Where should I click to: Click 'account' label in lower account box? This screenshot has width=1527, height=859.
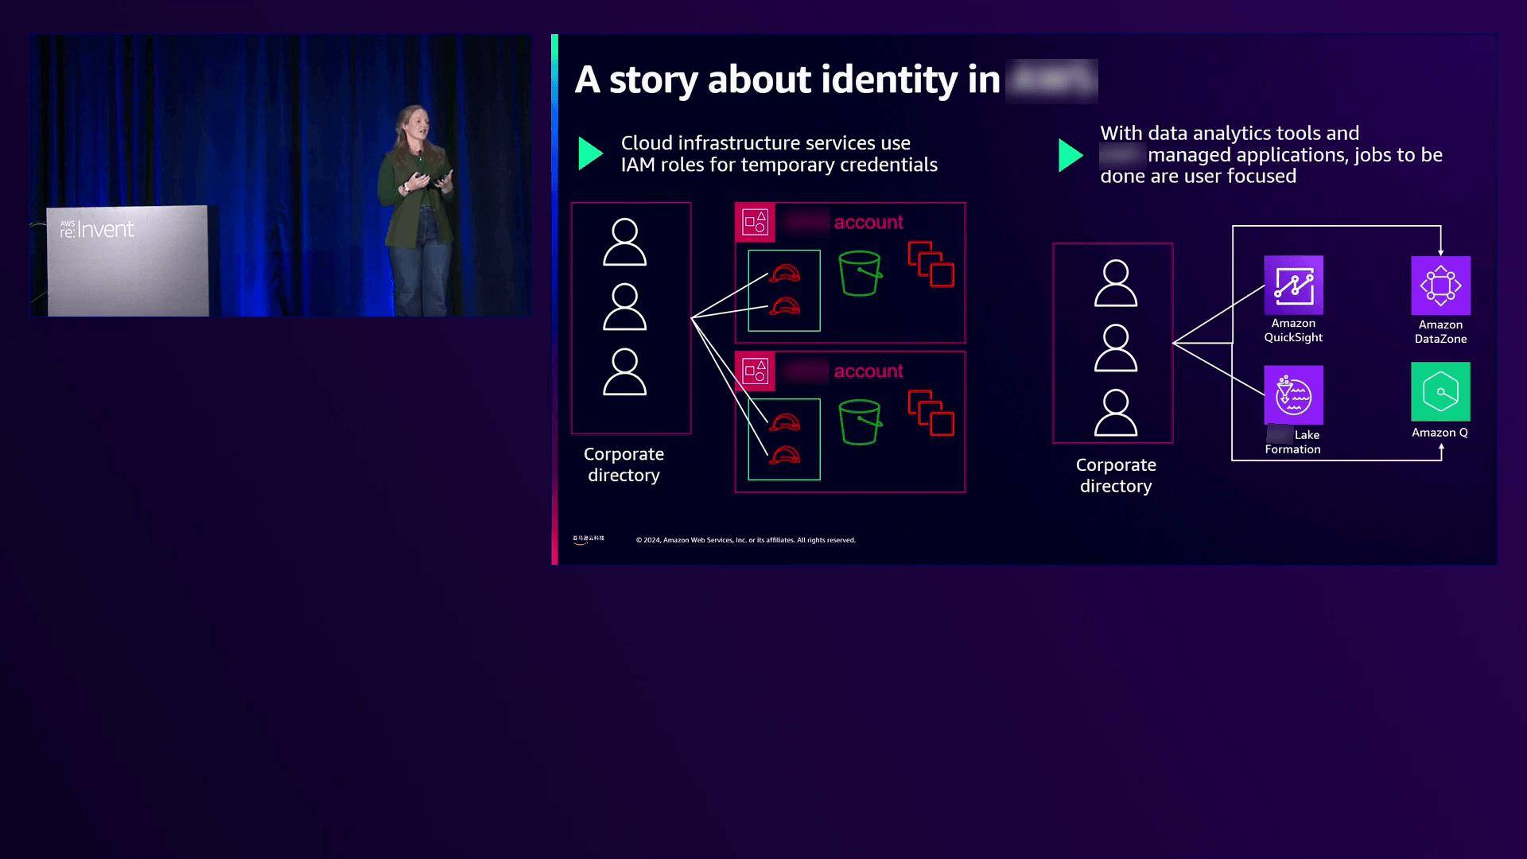(868, 371)
